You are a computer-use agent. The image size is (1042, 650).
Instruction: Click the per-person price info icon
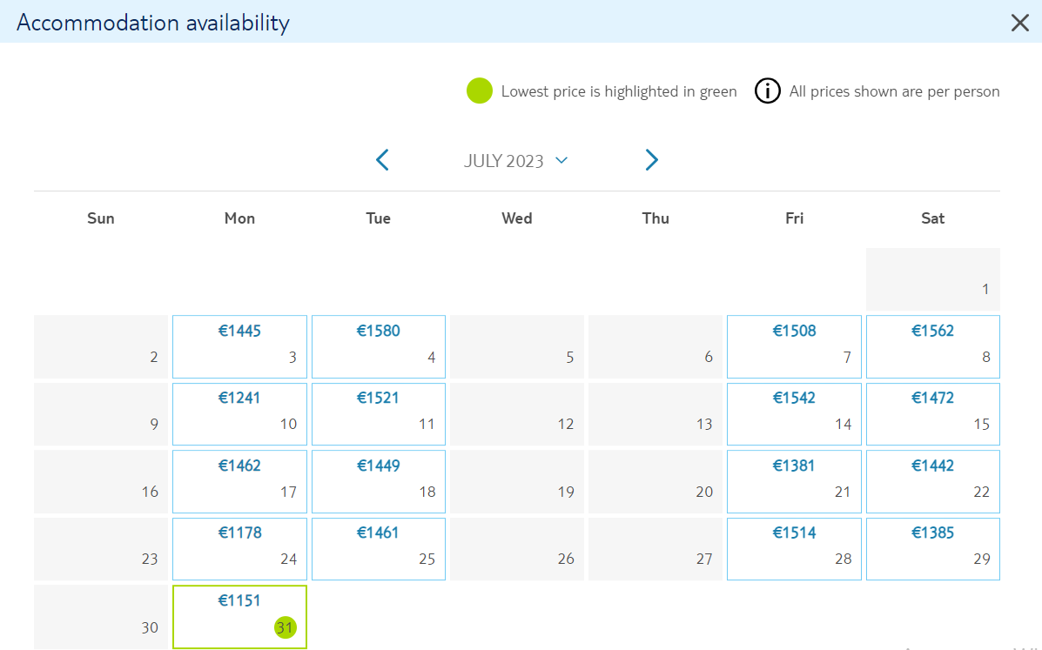[x=767, y=91]
